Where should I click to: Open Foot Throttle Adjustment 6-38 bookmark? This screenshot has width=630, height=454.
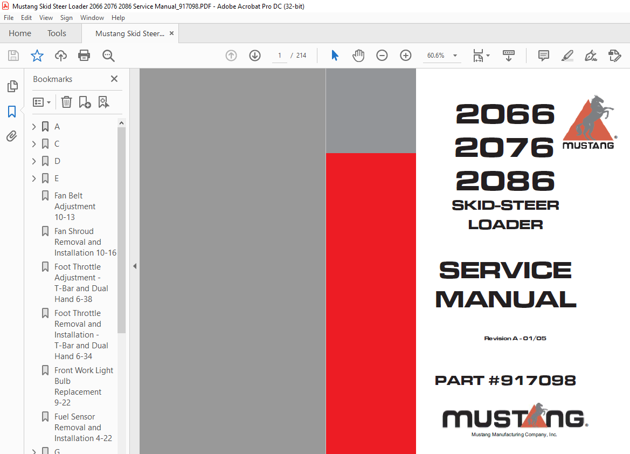(x=81, y=283)
